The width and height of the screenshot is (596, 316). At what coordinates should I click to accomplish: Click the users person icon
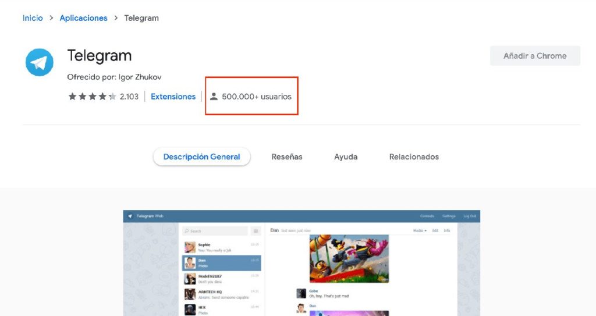(x=214, y=97)
